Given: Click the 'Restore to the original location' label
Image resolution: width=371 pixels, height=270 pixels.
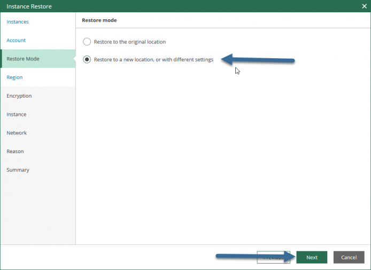Looking at the screenshot, I should click(130, 42).
